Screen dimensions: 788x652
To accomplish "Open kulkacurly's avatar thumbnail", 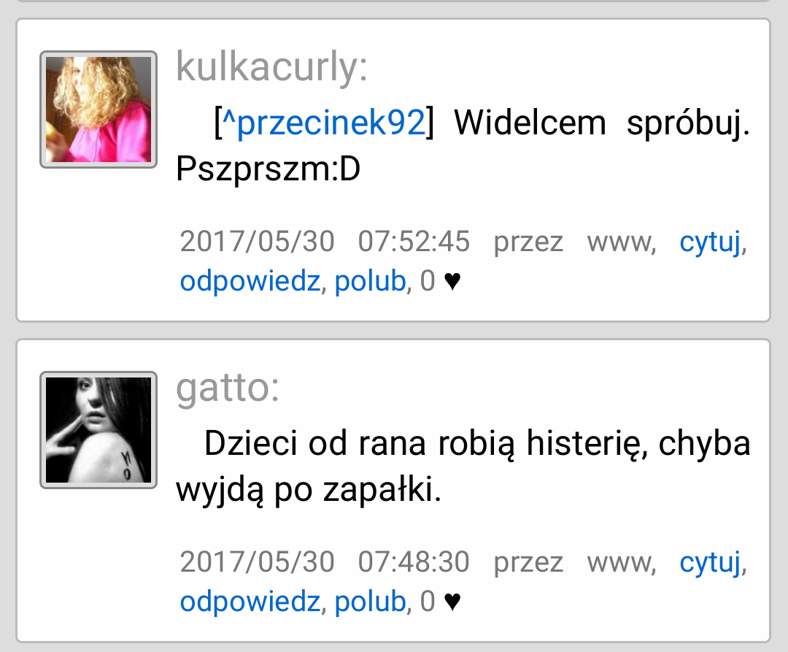I will pyautogui.click(x=98, y=110).
